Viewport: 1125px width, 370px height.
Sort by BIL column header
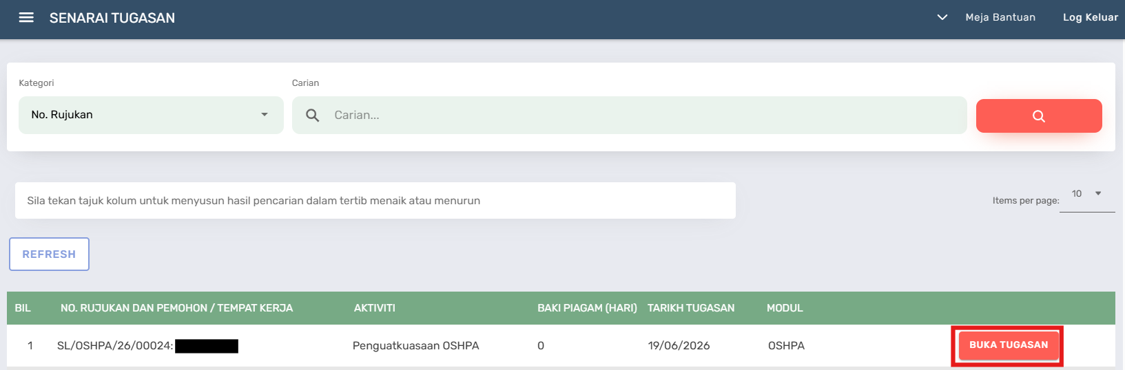[x=23, y=308]
